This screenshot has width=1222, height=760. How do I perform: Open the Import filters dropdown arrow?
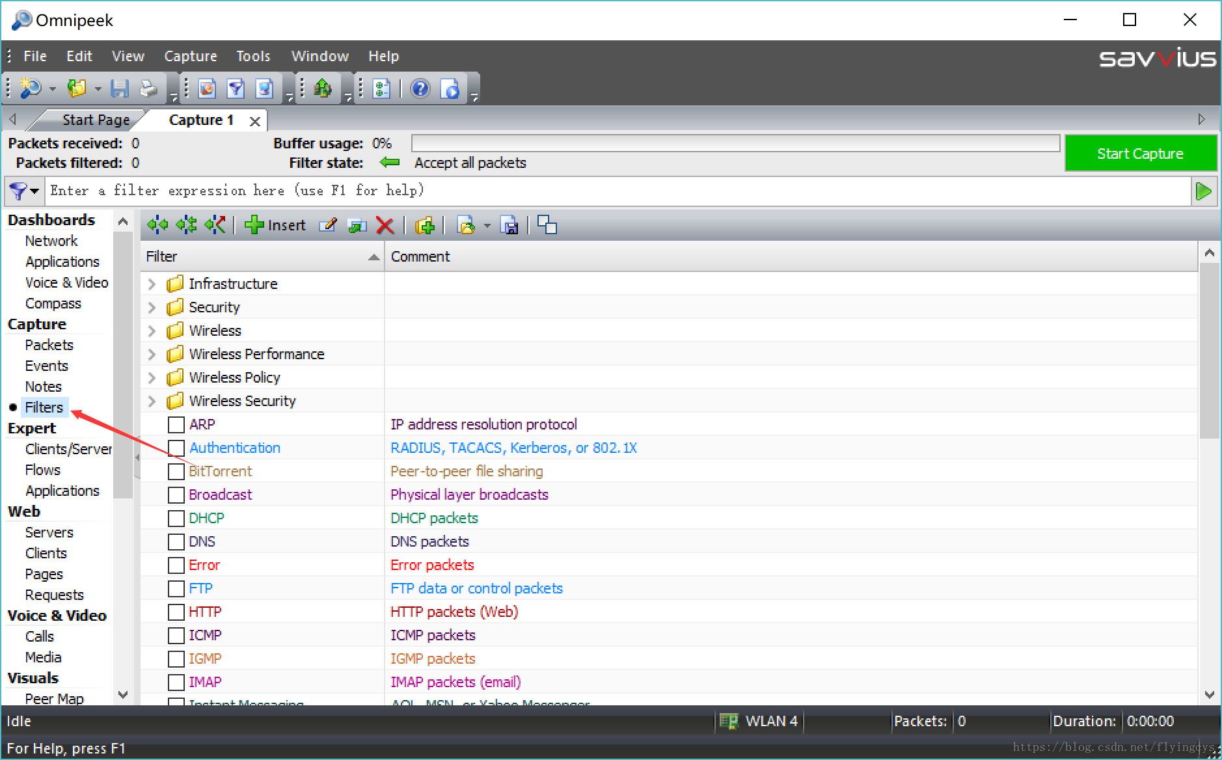pos(487,226)
